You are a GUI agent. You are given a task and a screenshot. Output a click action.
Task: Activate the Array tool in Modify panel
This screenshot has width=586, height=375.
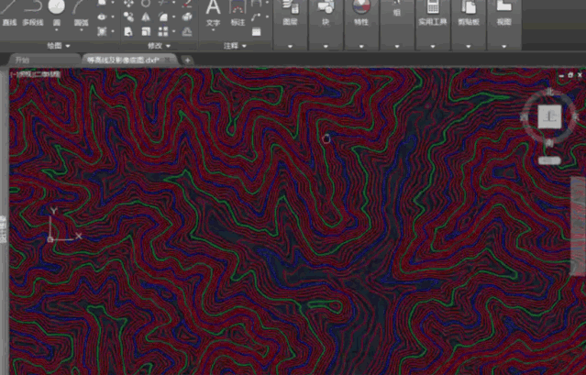(163, 32)
